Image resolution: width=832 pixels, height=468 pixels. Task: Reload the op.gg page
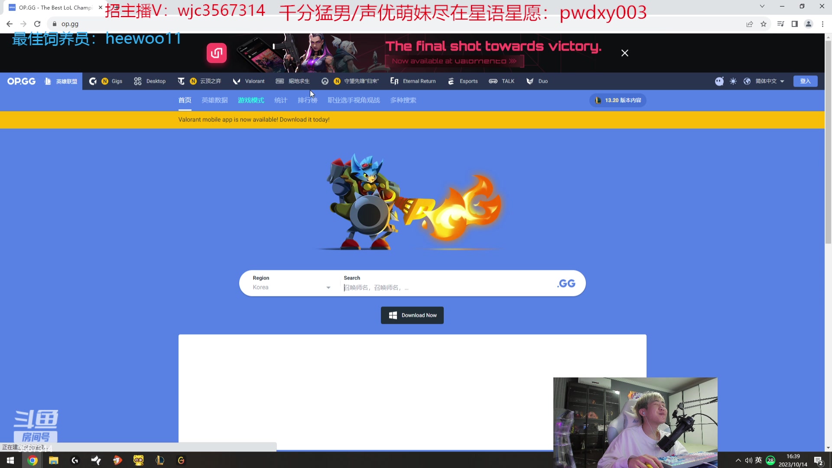click(x=37, y=24)
